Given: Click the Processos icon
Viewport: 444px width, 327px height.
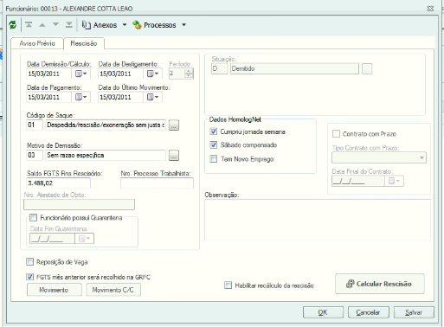Looking at the screenshot, I should click(137, 25).
